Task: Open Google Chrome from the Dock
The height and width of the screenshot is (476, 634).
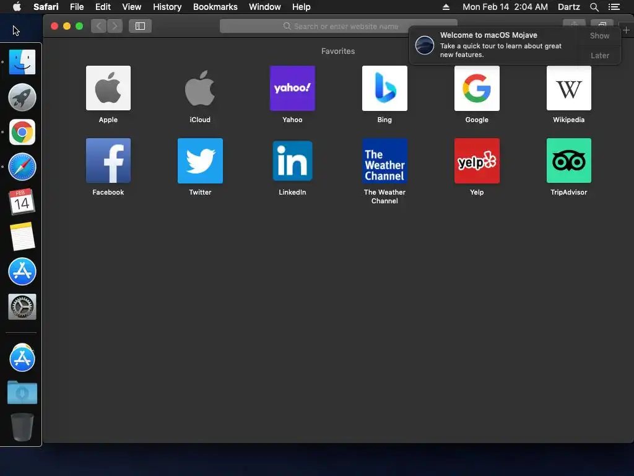Action: tap(22, 132)
